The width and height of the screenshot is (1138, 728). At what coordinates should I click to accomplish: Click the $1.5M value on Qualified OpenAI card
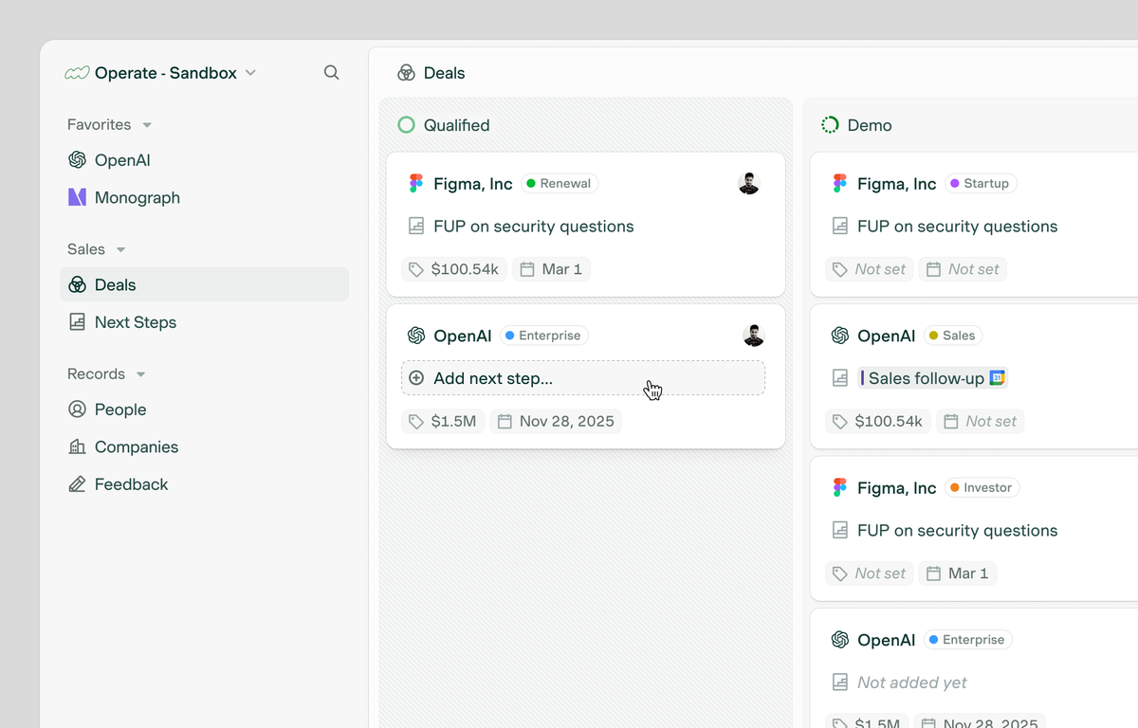pos(443,421)
